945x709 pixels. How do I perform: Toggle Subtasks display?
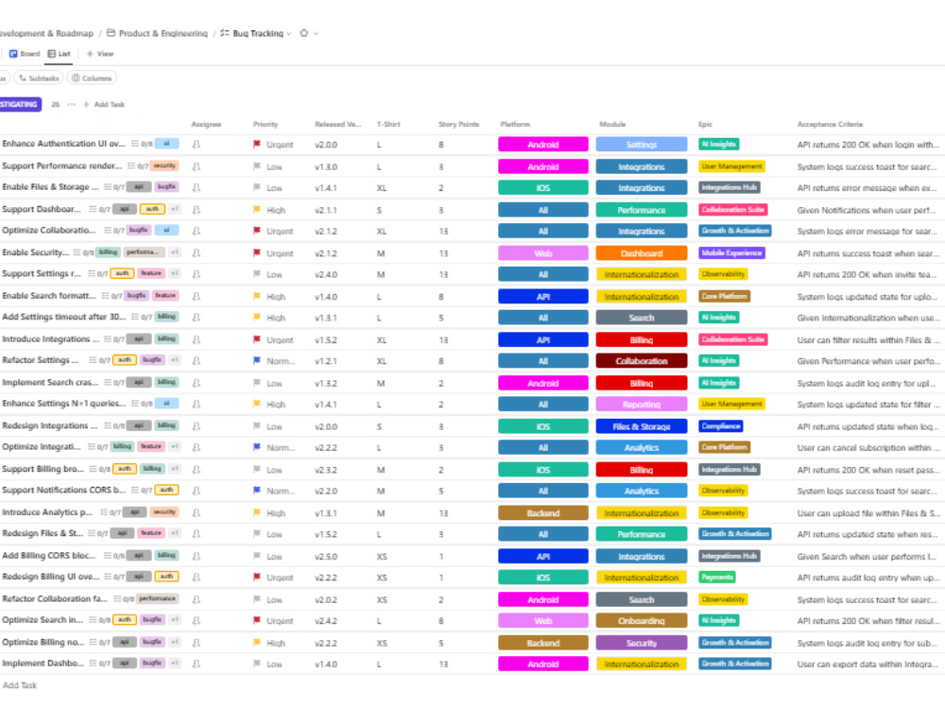(39, 78)
